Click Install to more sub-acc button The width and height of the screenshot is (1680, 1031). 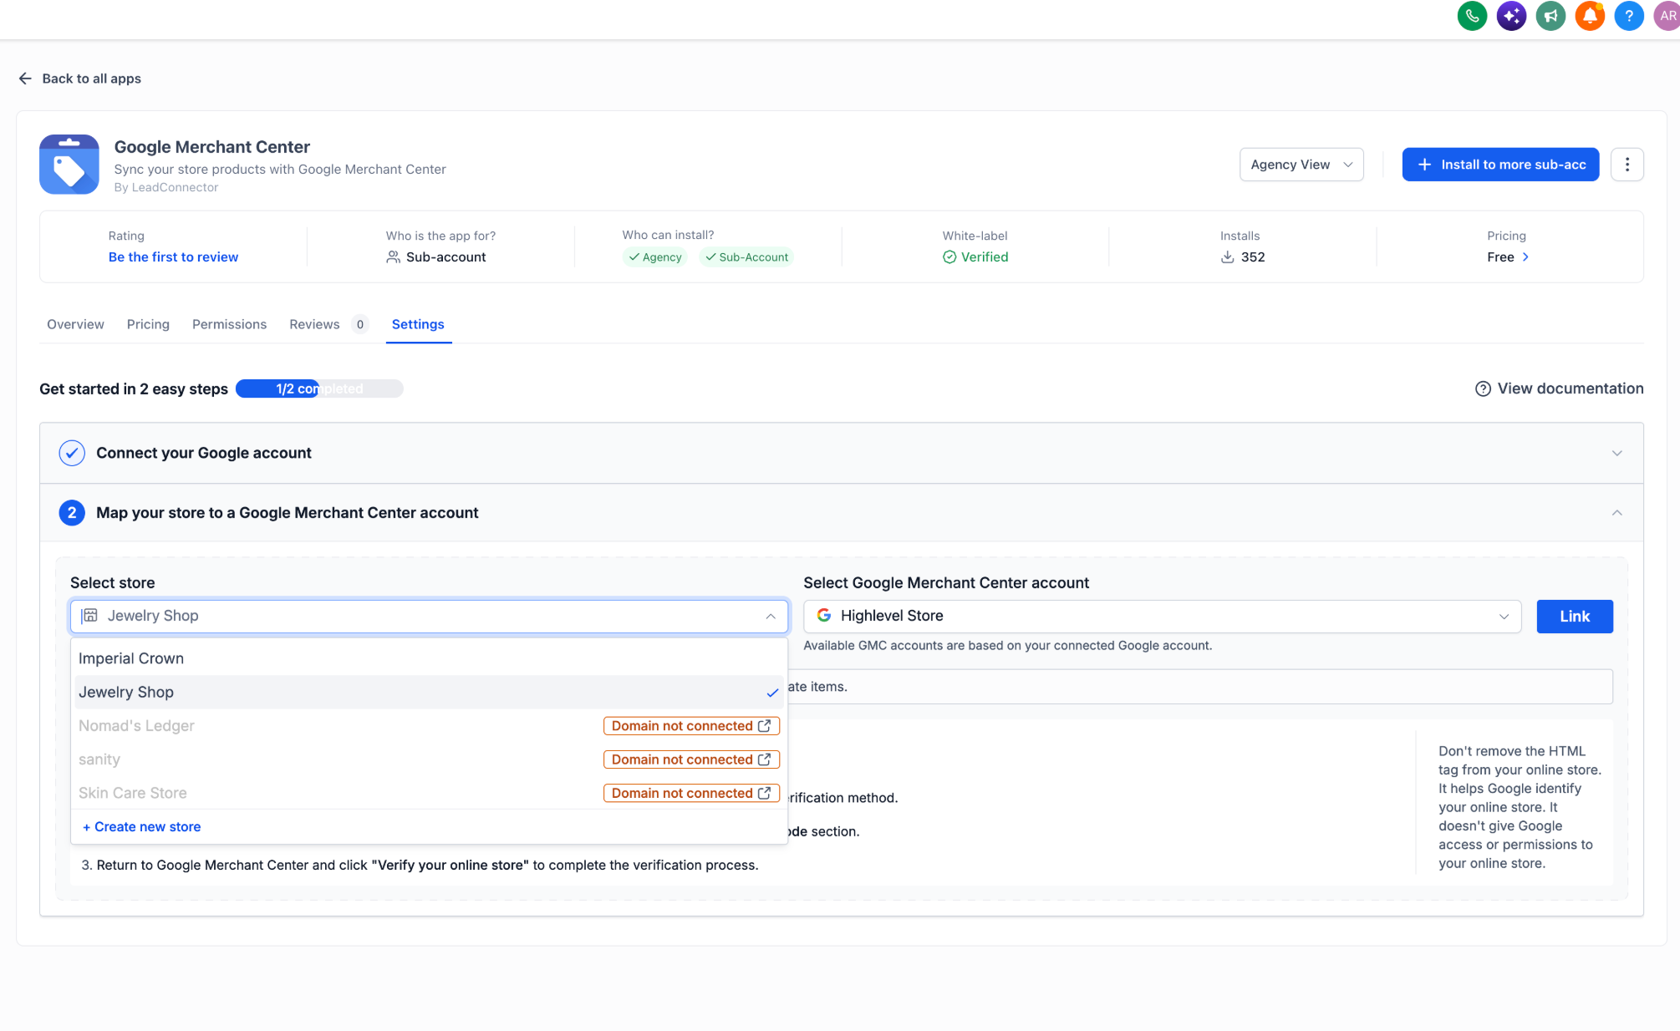pyautogui.click(x=1500, y=165)
